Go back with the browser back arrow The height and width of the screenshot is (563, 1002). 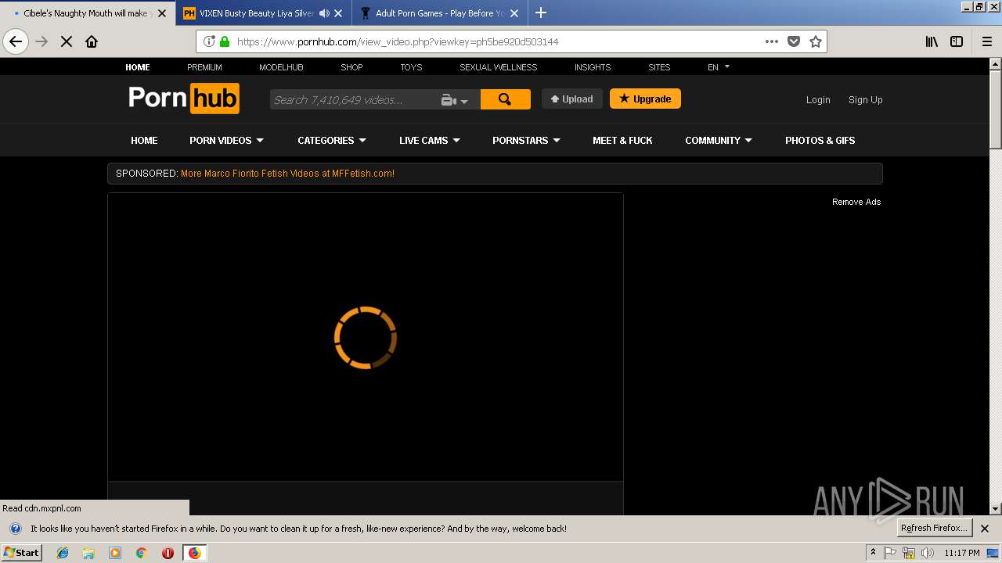click(x=16, y=41)
